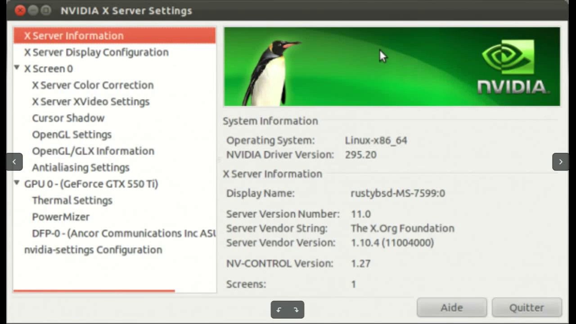This screenshot has width=576, height=324.
Task: Click the NVIDIA Driver Version label
Action: point(280,155)
